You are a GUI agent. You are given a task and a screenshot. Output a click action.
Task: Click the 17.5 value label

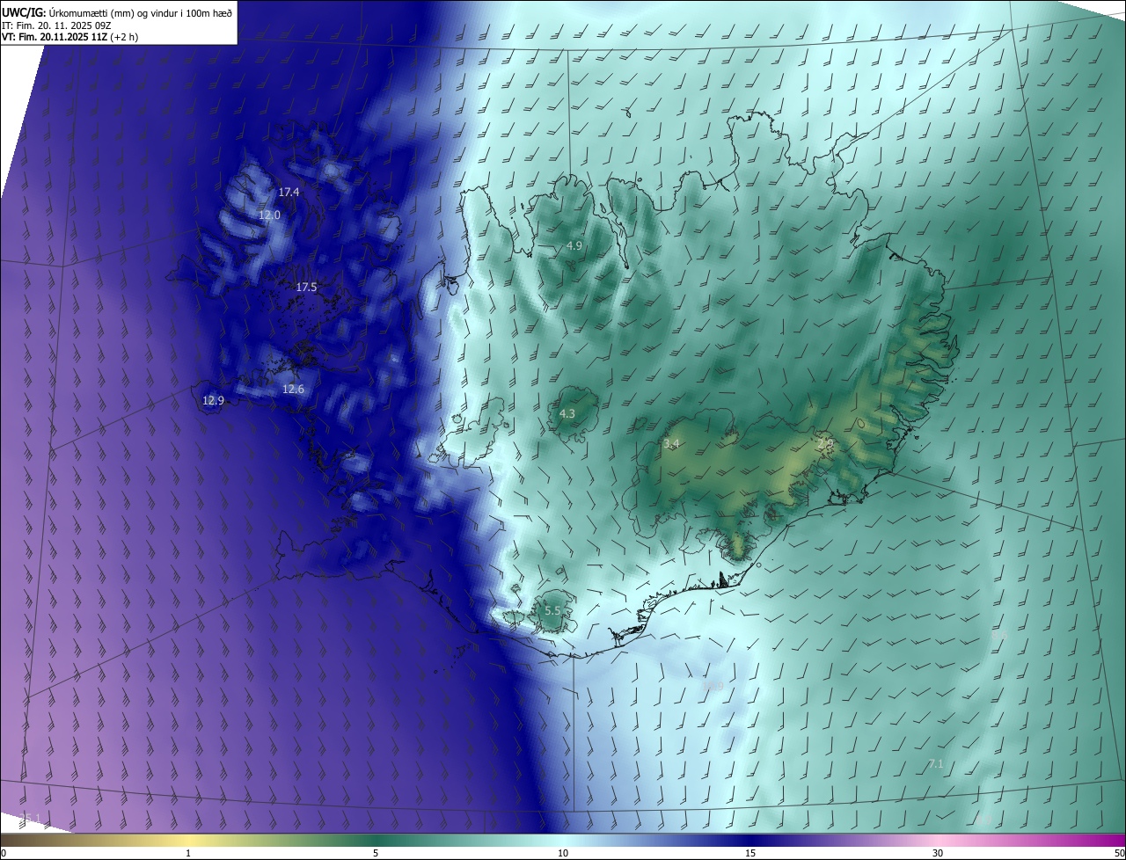306,287
